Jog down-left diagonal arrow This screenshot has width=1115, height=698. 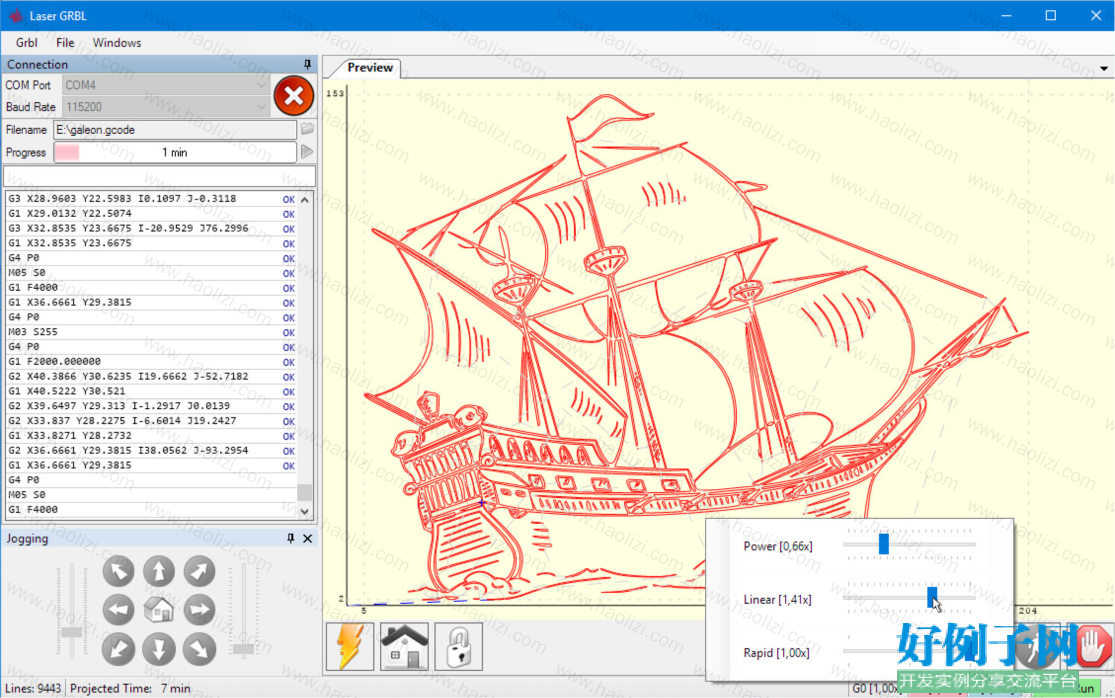click(x=119, y=649)
